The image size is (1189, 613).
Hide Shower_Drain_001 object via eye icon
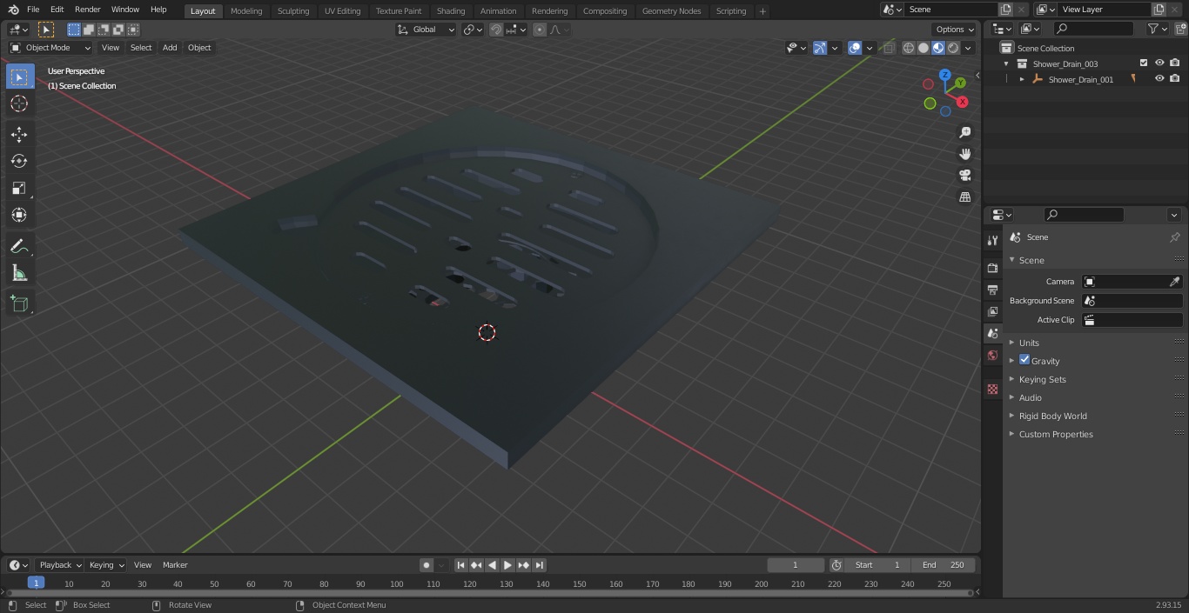click(x=1159, y=79)
